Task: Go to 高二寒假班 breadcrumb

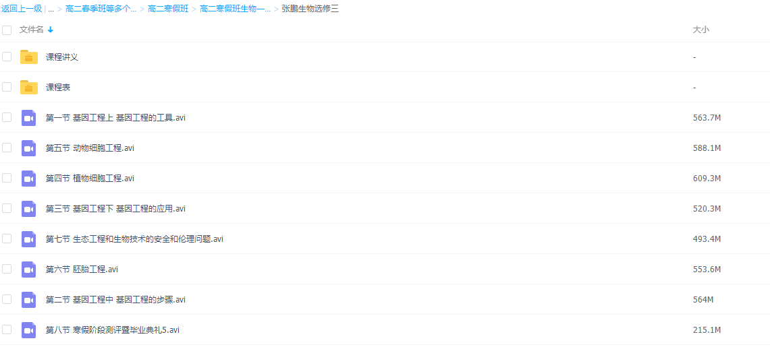Action: point(168,9)
